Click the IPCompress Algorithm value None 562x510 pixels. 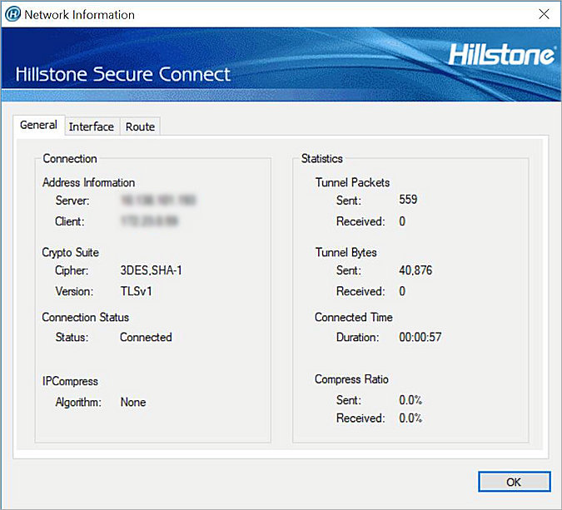coord(132,402)
